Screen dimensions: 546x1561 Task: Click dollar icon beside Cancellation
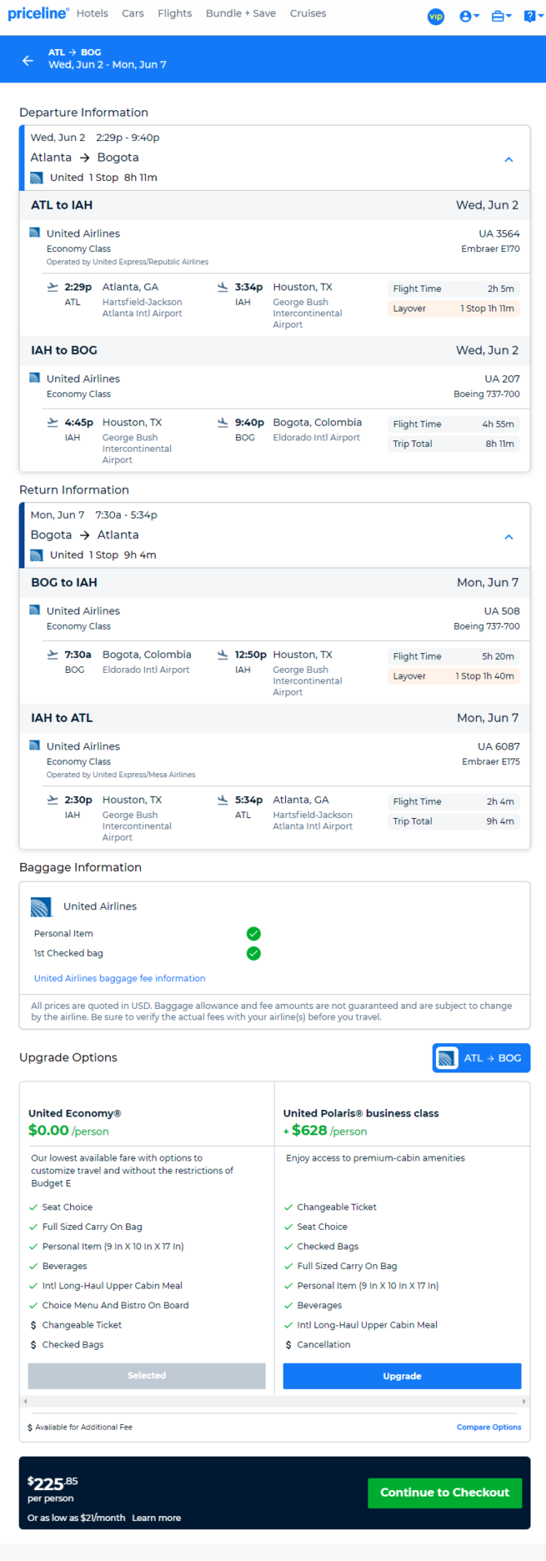[x=288, y=1346]
